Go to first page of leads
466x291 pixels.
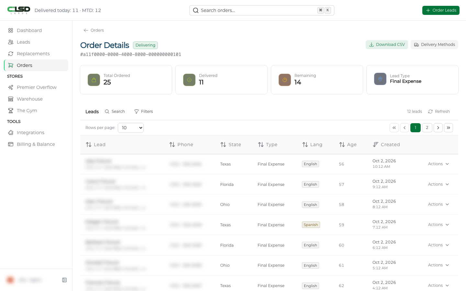[394, 128]
